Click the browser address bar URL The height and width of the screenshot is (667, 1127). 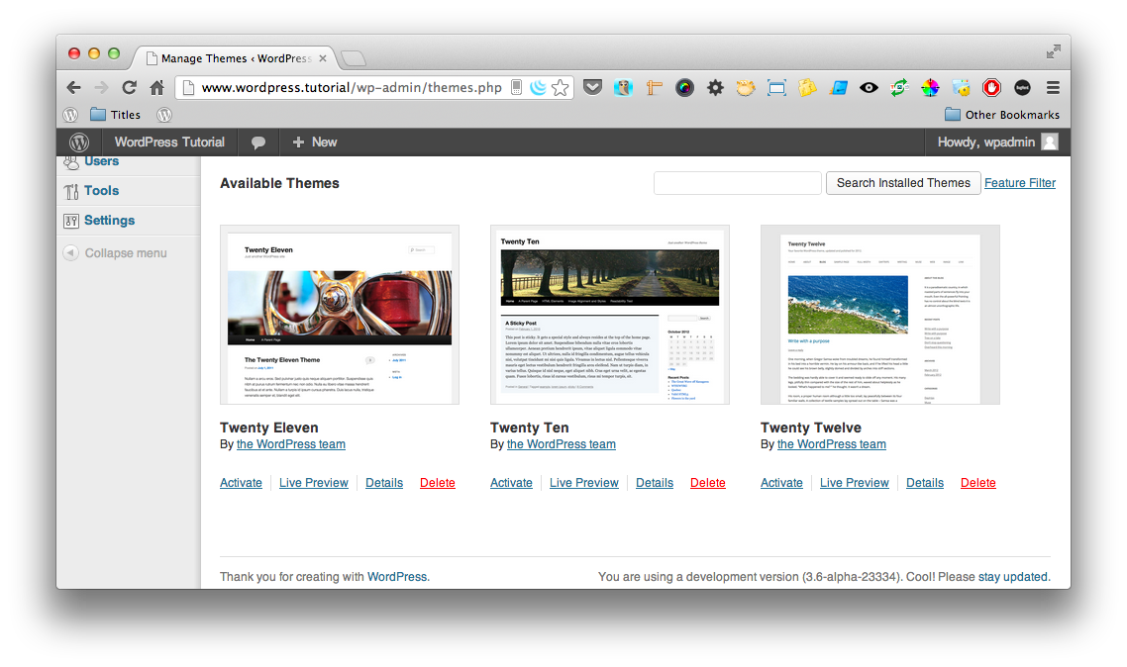(352, 88)
